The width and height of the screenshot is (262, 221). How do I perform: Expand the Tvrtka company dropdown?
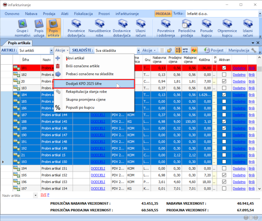pyautogui.click(x=258, y=14)
